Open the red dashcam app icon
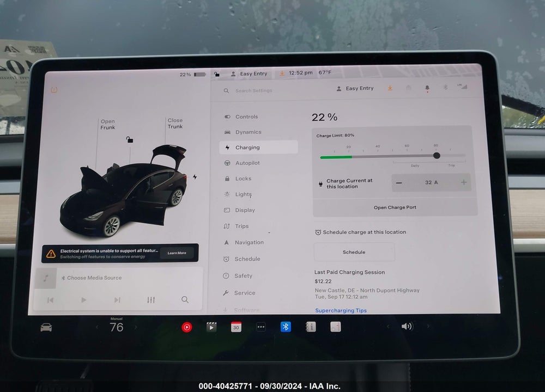 point(186,327)
